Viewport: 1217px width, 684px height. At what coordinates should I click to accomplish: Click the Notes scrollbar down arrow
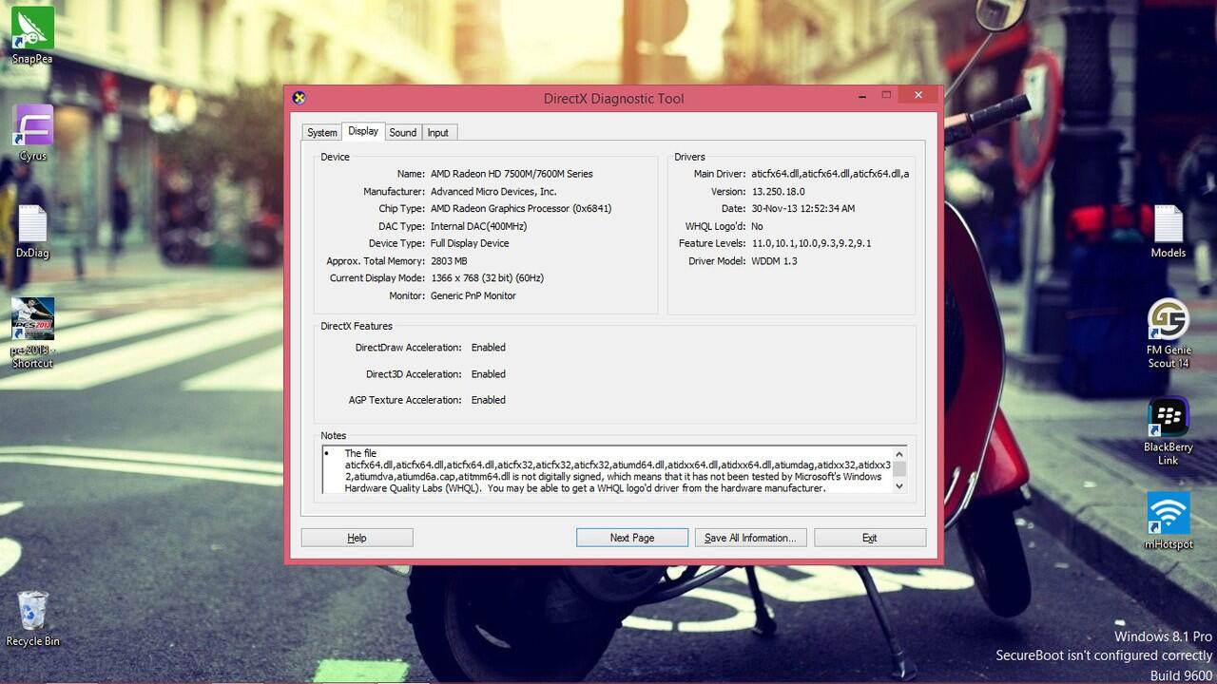click(x=899, y=485)
